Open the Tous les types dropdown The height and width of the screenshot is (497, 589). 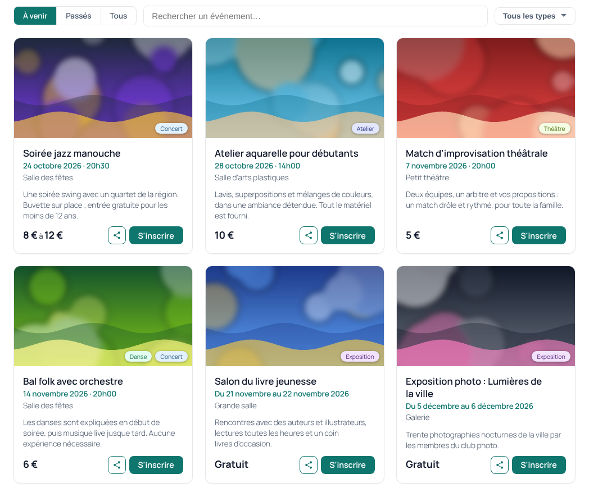pyautogui.click(x=534, y=16)
